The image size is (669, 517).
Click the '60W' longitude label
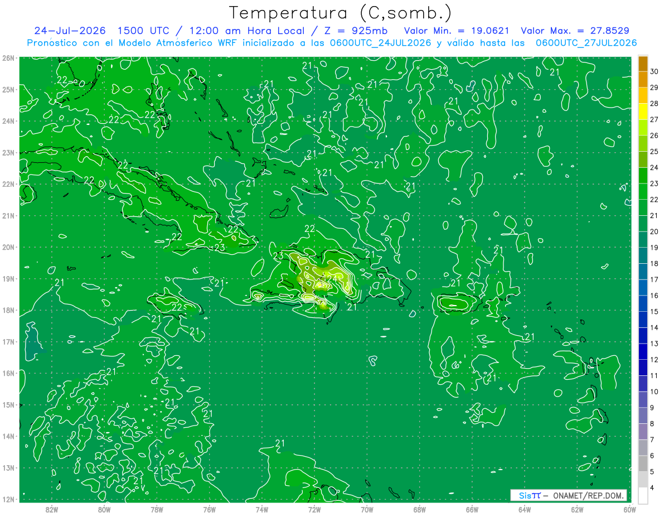(630, 509)
